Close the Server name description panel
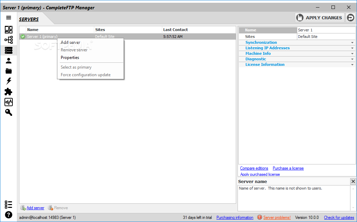This screenshot has height=222, width=357. (353, 181)
